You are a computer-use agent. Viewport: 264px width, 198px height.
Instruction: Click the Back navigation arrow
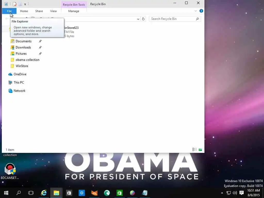click(7, 19)
